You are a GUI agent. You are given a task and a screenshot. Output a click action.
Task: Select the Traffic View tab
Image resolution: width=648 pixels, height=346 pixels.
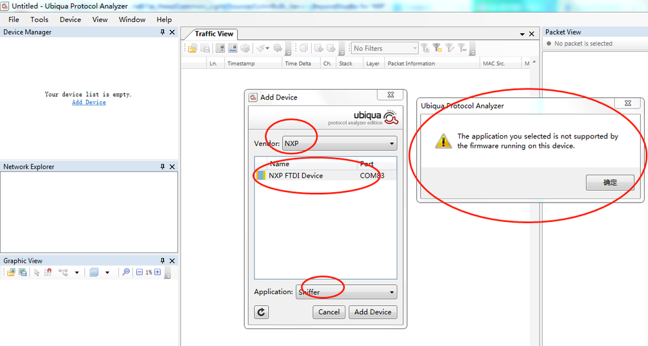tap(214, 34)
